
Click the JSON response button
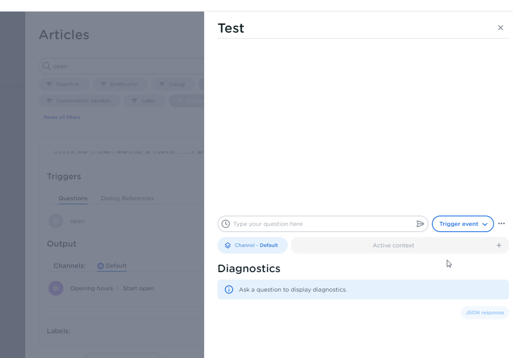point(484,313)
